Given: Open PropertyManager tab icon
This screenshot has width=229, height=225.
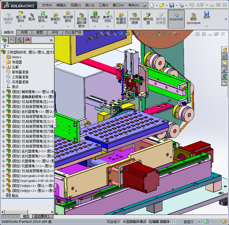Looking at the screenshot, I should tap(12, 40).
